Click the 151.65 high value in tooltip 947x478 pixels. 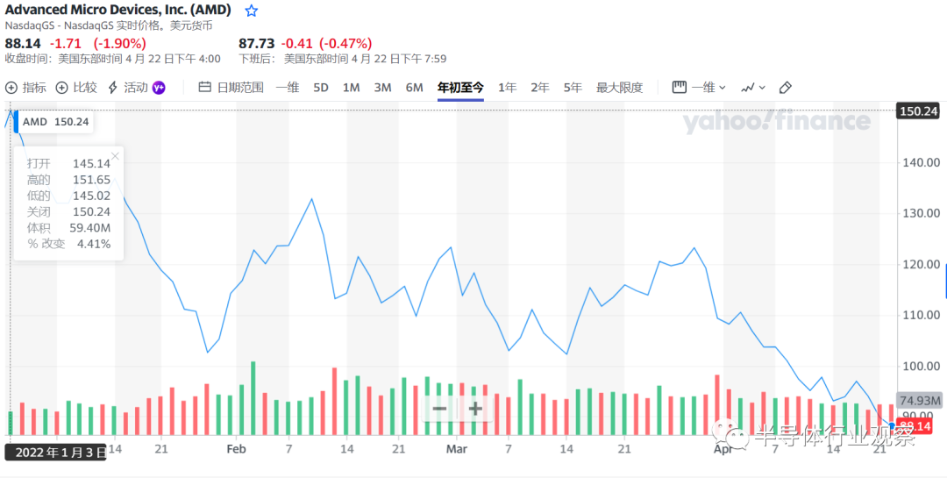tap(92, 180)
